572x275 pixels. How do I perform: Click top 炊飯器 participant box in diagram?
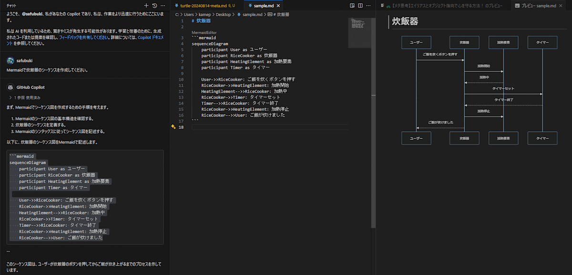[464, 42]
